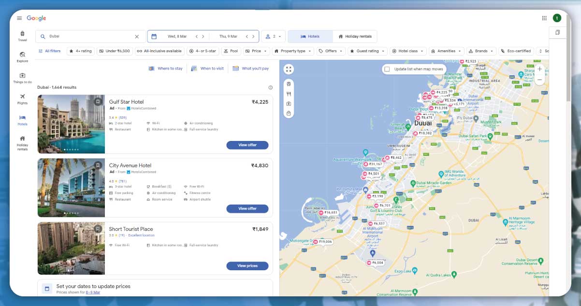Open the Gulf Star Hotel photo
Viewport: 581px width, 306px height.
pos(71,124)
